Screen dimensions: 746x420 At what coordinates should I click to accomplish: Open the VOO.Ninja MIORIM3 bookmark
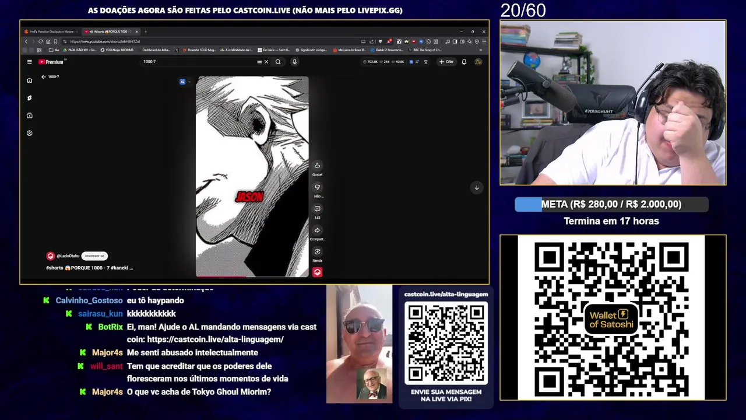coord(117,50)
